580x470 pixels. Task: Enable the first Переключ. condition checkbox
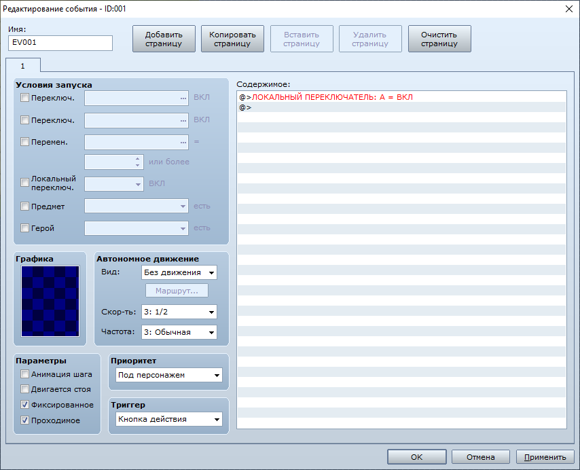[x=24, y=98]
